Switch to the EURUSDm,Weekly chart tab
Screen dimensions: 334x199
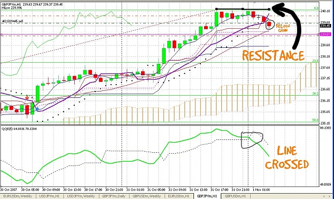point(18,196)
